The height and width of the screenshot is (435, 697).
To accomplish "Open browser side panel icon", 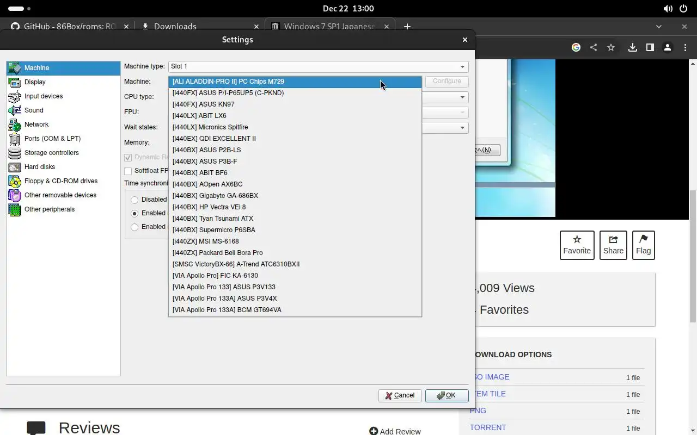I will [x=650, y=47].
